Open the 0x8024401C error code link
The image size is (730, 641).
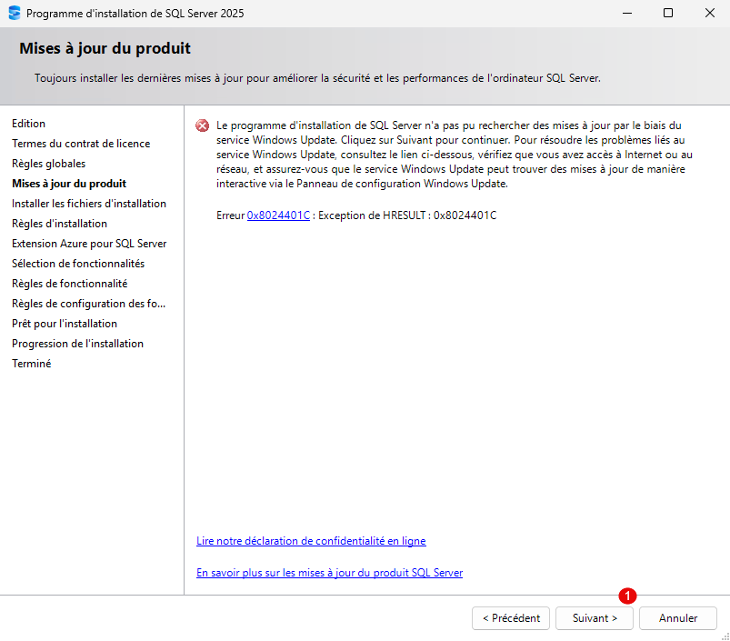click(x=278, y=215)
